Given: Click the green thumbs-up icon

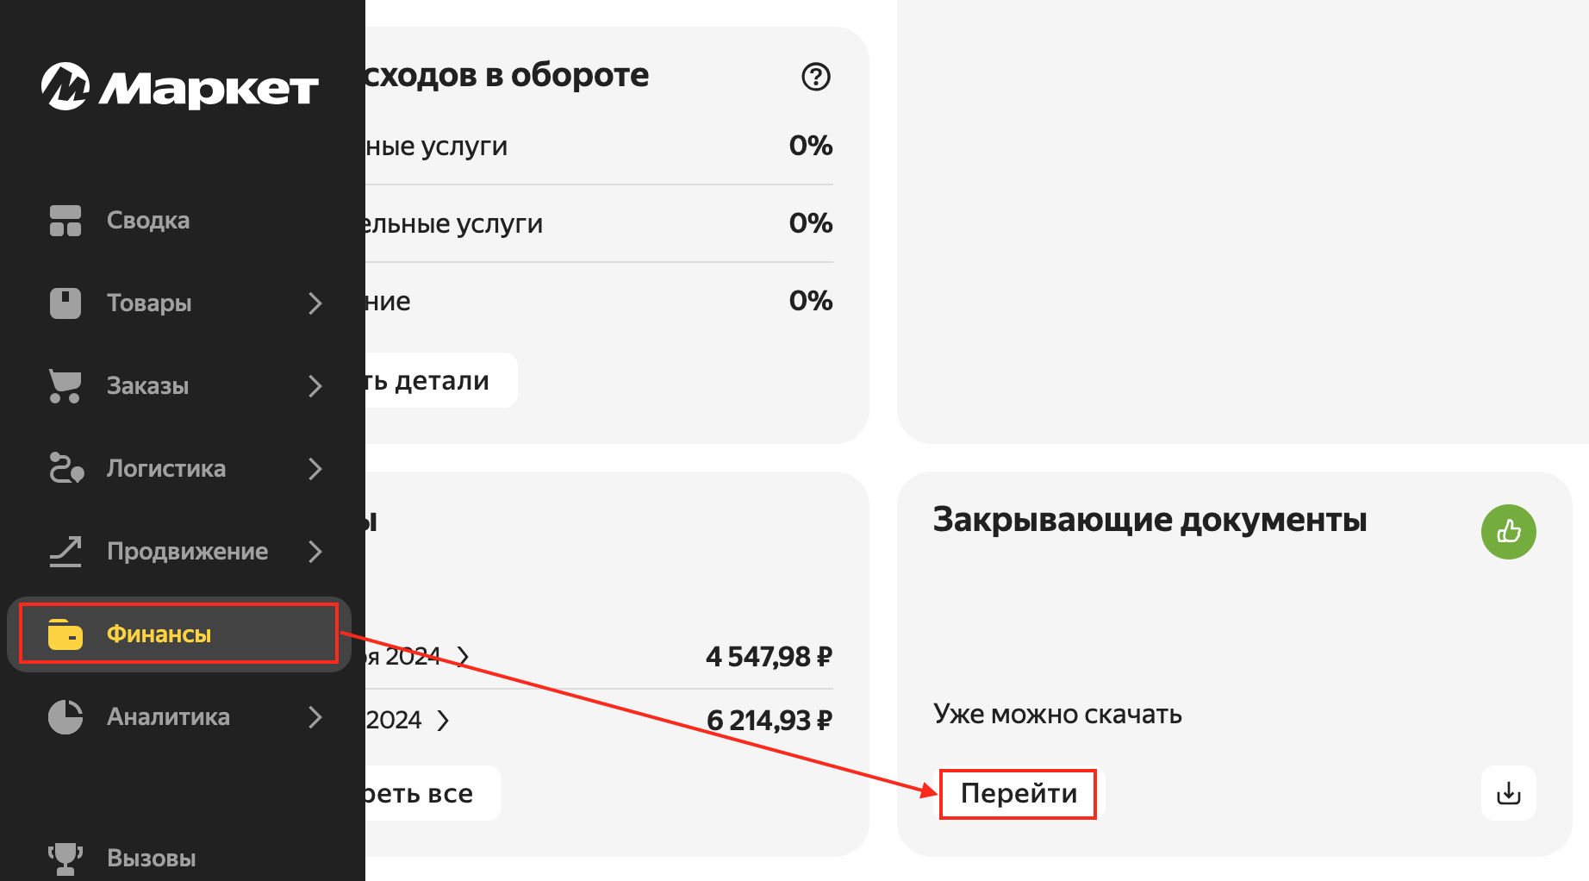Looking at the screenshot, I should (x=1508, y=531).
